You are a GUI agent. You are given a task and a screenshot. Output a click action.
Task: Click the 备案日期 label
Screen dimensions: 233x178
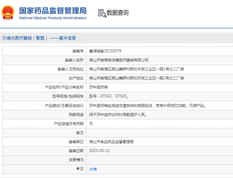76,151
